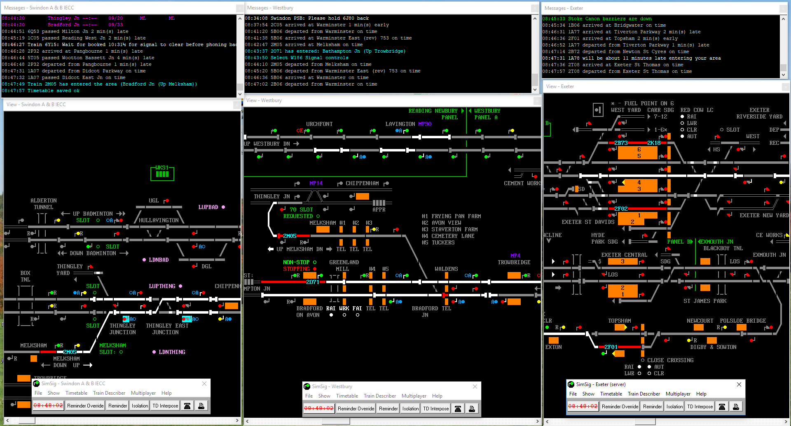This screenshot has width=791, height=426.
Task: Click the white left arrow beside UP MELKSHAM
Action: coord(271,249)
